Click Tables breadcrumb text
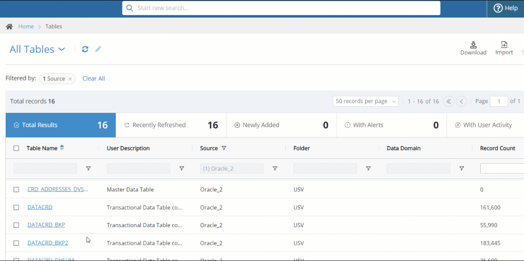This screenshot has width=524, height=261. 54,27
